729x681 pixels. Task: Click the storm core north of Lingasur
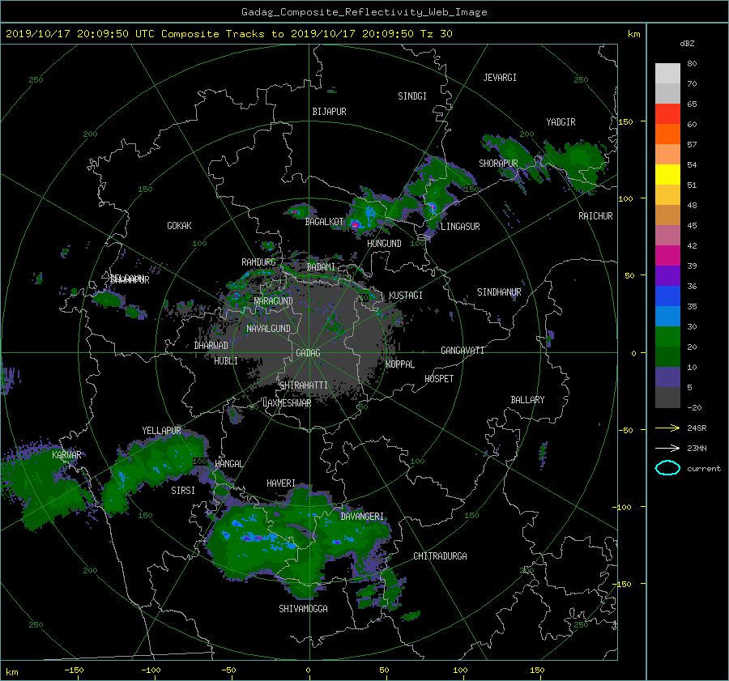pos(432,206)
